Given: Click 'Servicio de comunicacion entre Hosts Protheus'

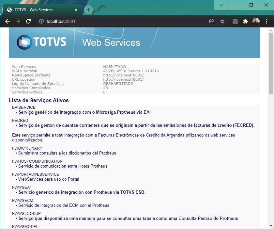Looking at the screenshot, I should point(63,166).
